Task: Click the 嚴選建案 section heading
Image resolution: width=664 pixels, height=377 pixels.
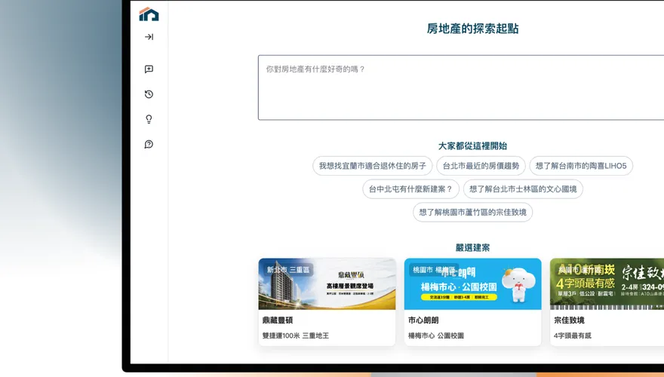Action: coord(472,247)
